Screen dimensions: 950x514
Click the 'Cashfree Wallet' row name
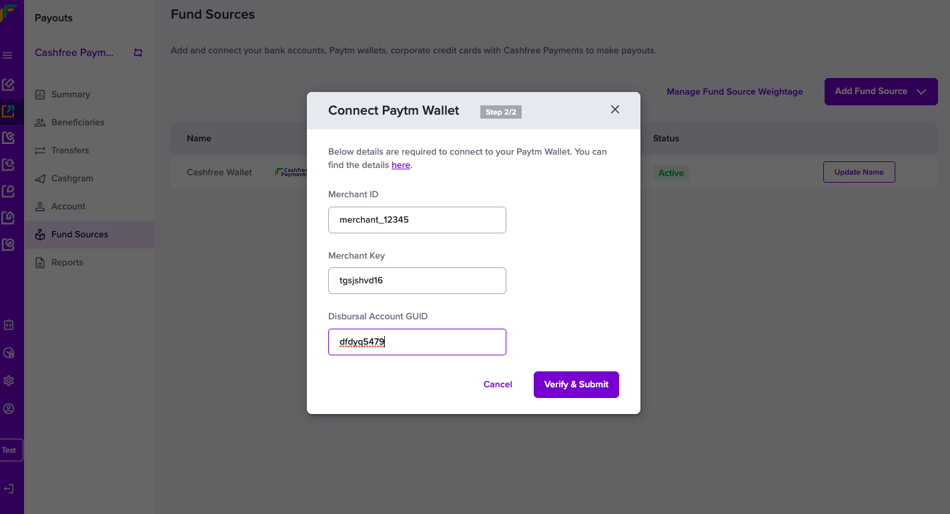click(219, 172)
